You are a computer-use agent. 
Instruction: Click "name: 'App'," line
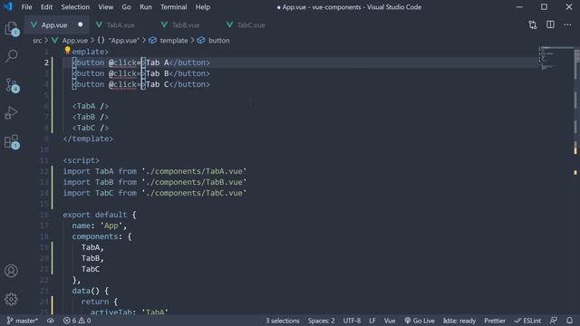[99, 225]
